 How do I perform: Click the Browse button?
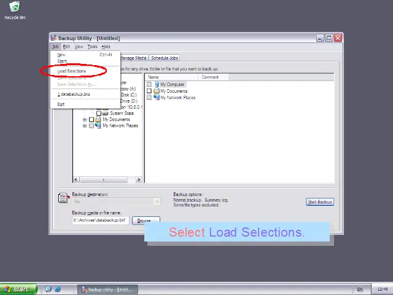tap(144, 221)
